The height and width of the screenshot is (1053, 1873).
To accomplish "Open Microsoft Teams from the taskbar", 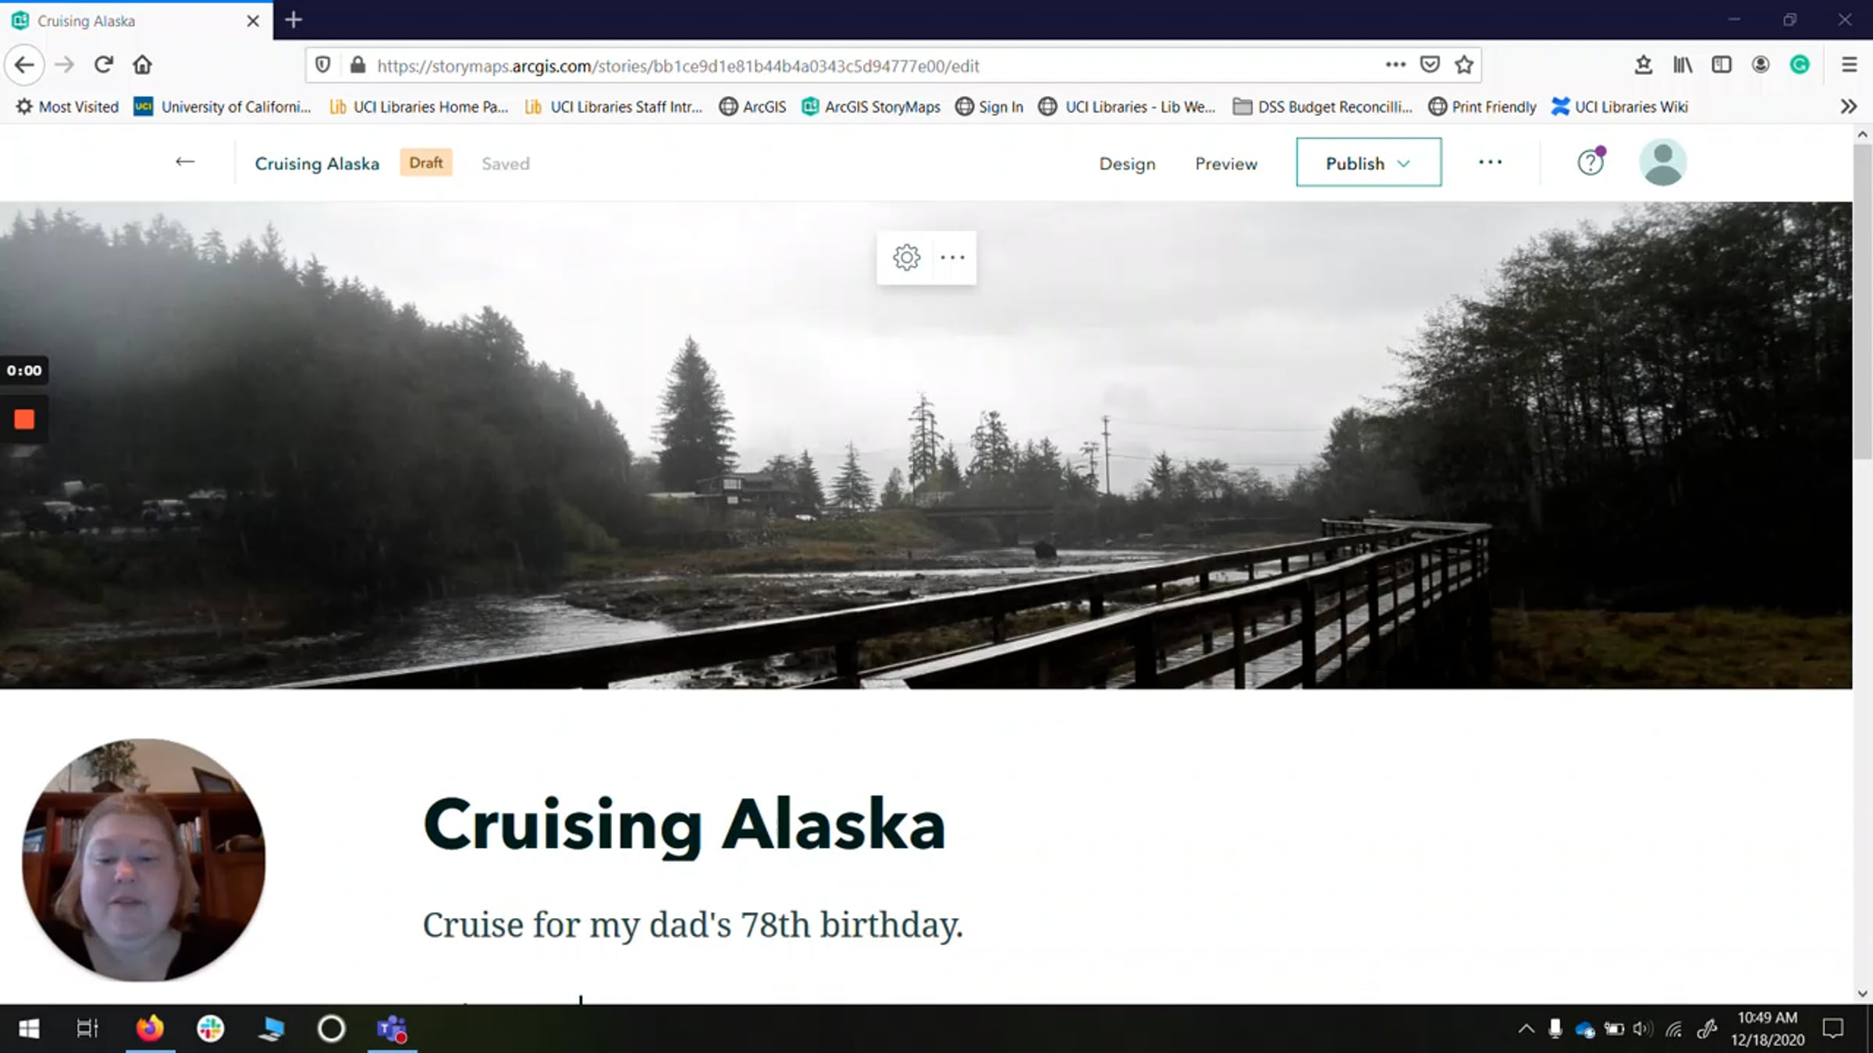I will click(392, 1029).
